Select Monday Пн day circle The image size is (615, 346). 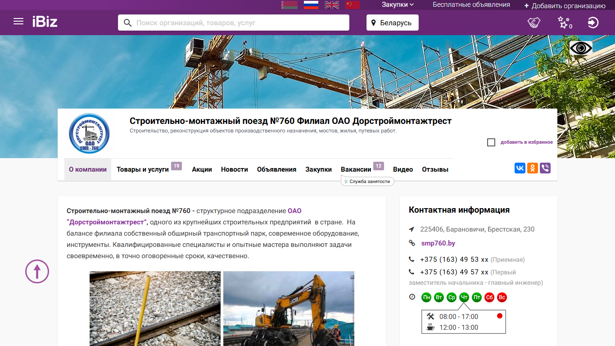tap(426, 297)
